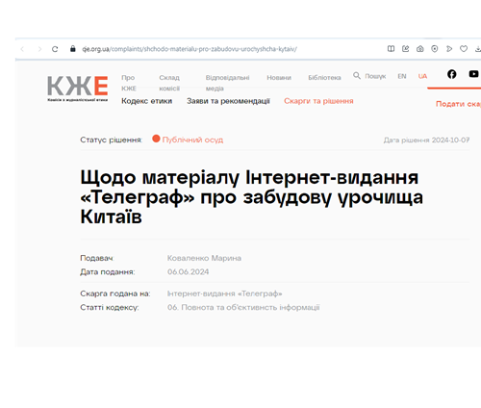Open the Facebook icon link
The height and width of the screenshot is (408, 481).
tap(452, 74)
